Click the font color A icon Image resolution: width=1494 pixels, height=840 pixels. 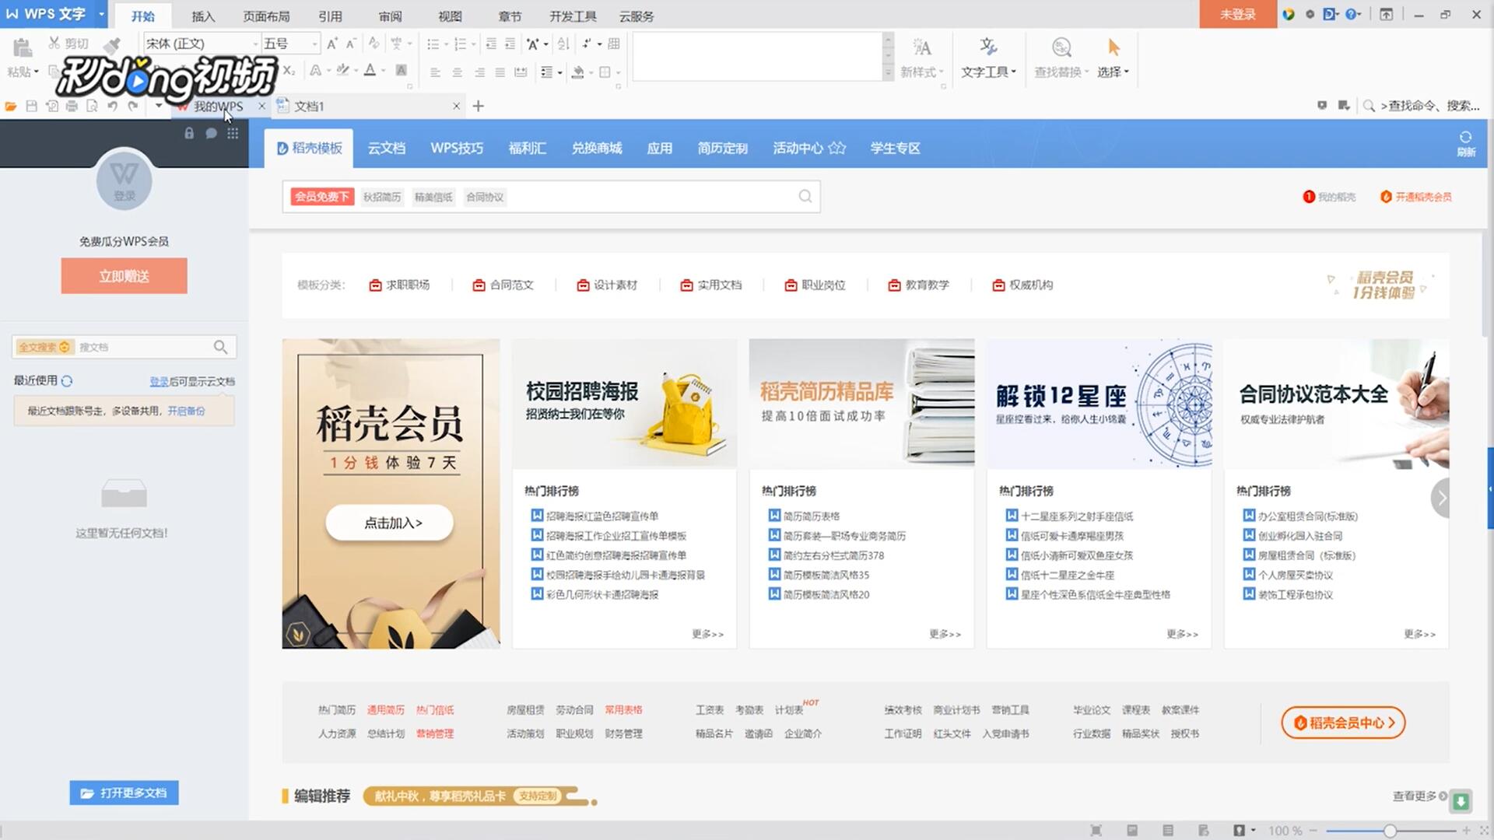pyautogui.click(x=370, y=70)
